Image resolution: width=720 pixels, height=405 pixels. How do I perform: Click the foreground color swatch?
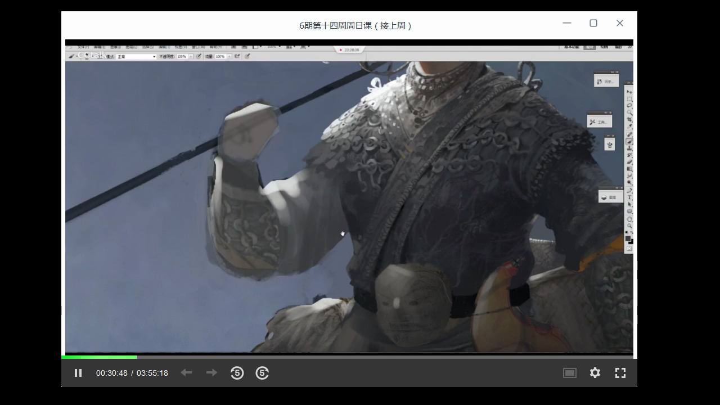point(628,238)
